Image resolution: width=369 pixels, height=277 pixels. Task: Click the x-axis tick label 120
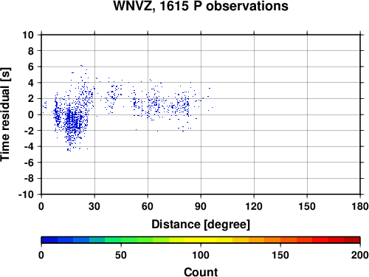coord(254,206)
